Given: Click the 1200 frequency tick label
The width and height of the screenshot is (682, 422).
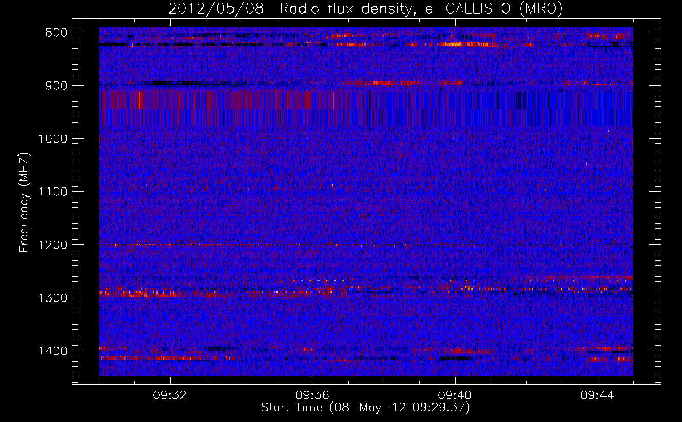Looking at the screenshot, I should [x=53, y=245].
